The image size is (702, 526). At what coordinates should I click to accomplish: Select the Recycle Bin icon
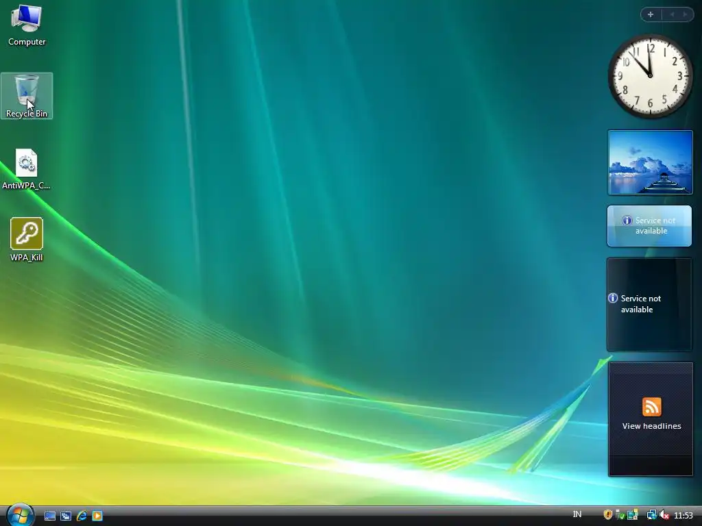[27, 96]
